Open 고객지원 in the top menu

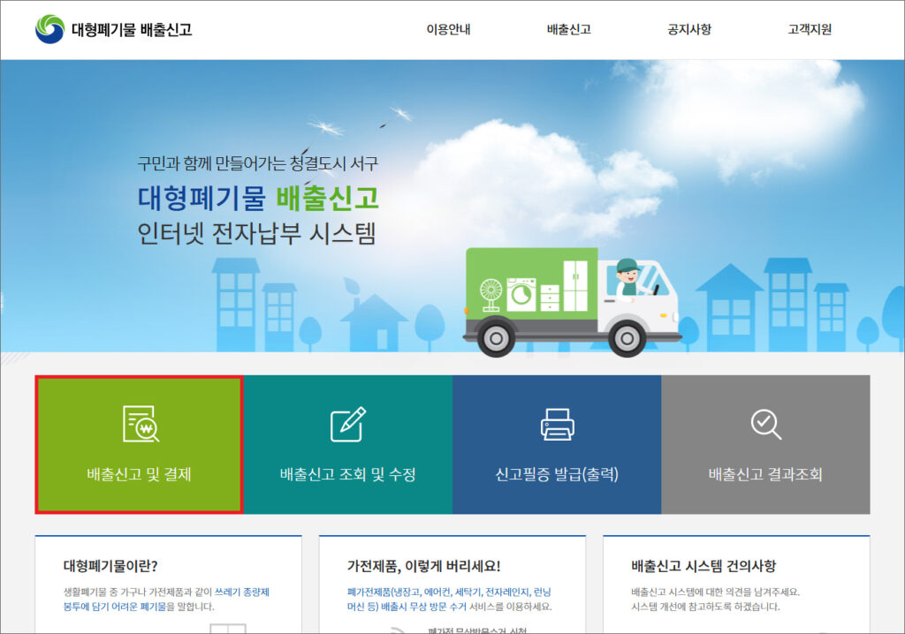(810, 29)
